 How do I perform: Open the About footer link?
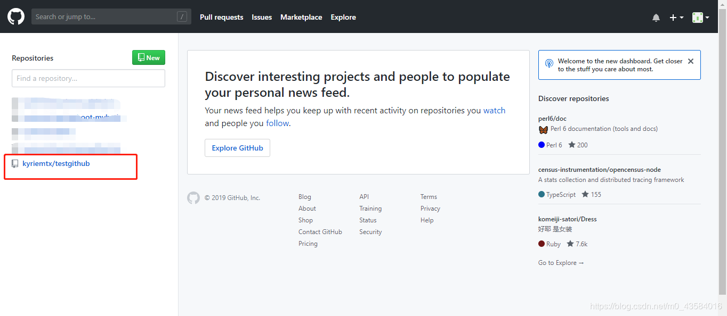pos(307,209)
